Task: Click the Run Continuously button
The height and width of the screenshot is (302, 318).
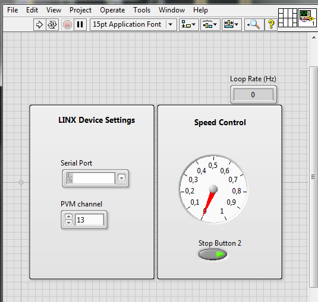Action: pyautogui.click(x=52, y=25)
